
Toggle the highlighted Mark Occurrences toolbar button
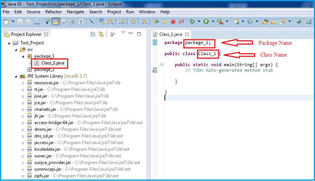pyautogui.click(x=56, y=21)
